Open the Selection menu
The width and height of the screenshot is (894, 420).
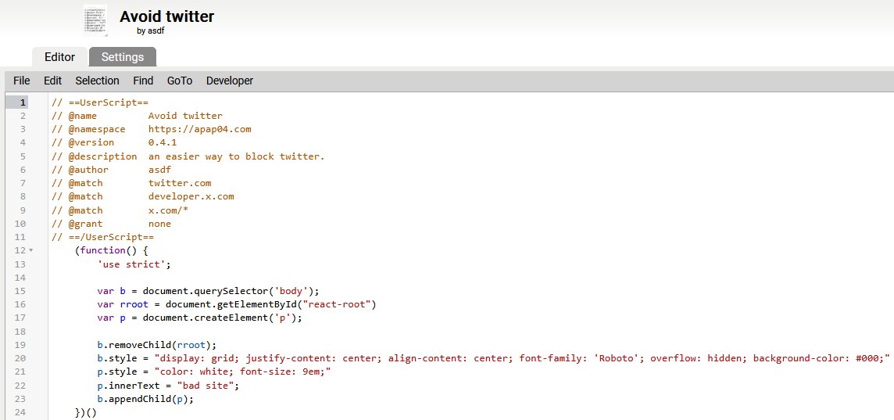point(98,81)
